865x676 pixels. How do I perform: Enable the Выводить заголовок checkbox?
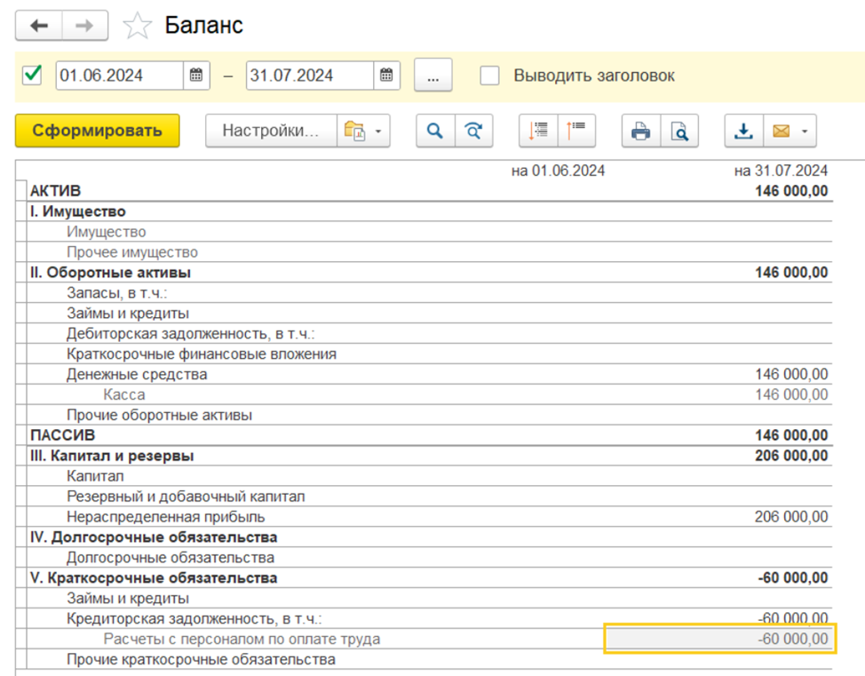click(x=489, y=76)
